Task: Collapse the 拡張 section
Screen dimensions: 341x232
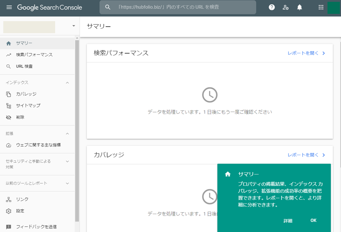Action: tap(68, 134)
